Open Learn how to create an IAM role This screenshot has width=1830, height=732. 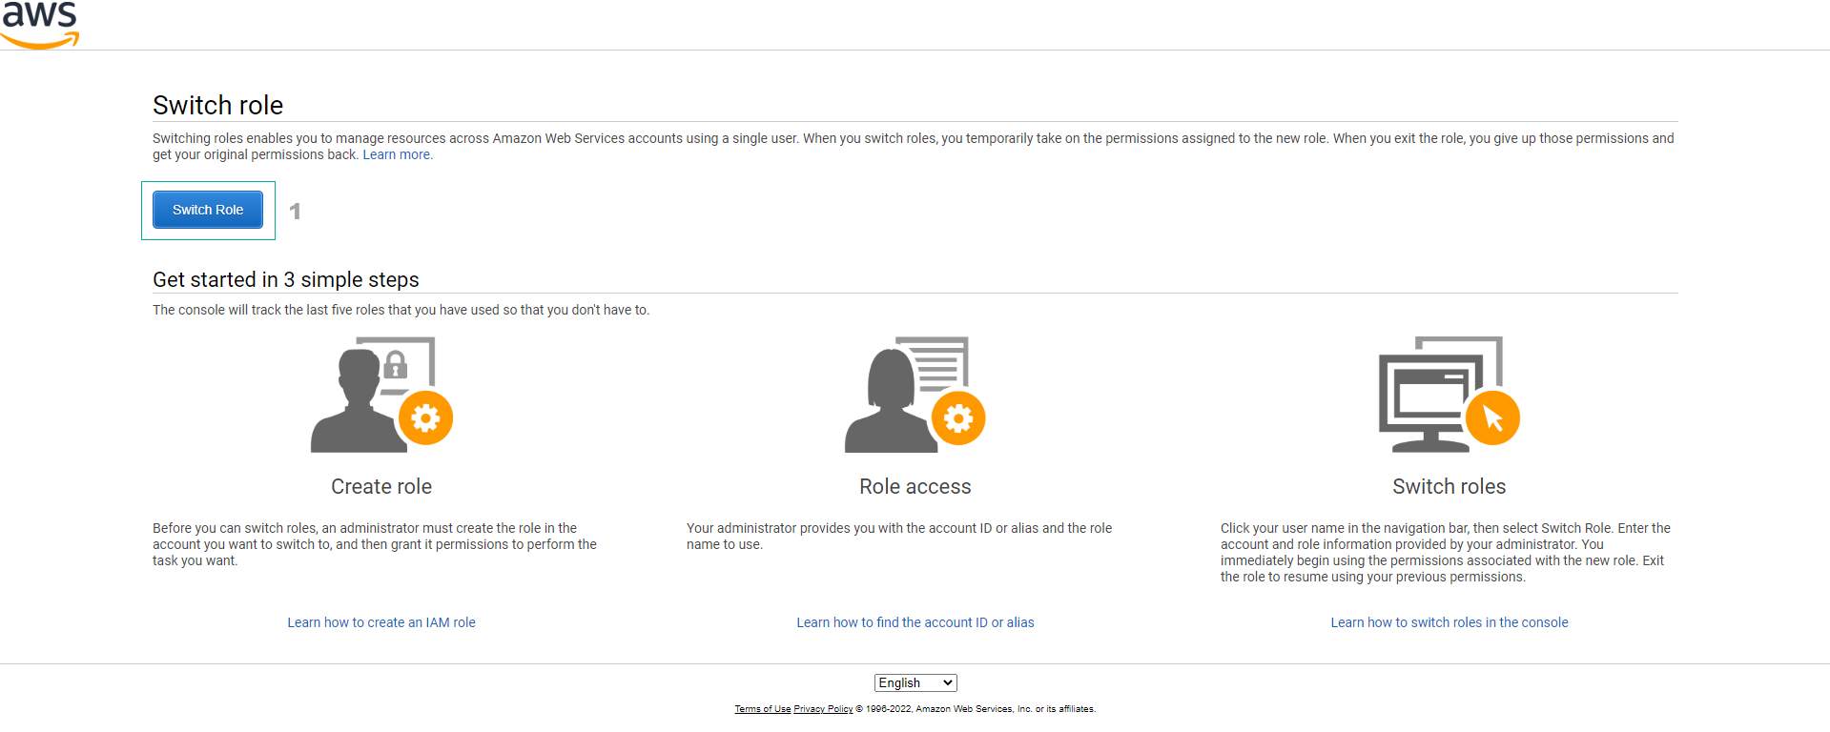tap(381, 622)
